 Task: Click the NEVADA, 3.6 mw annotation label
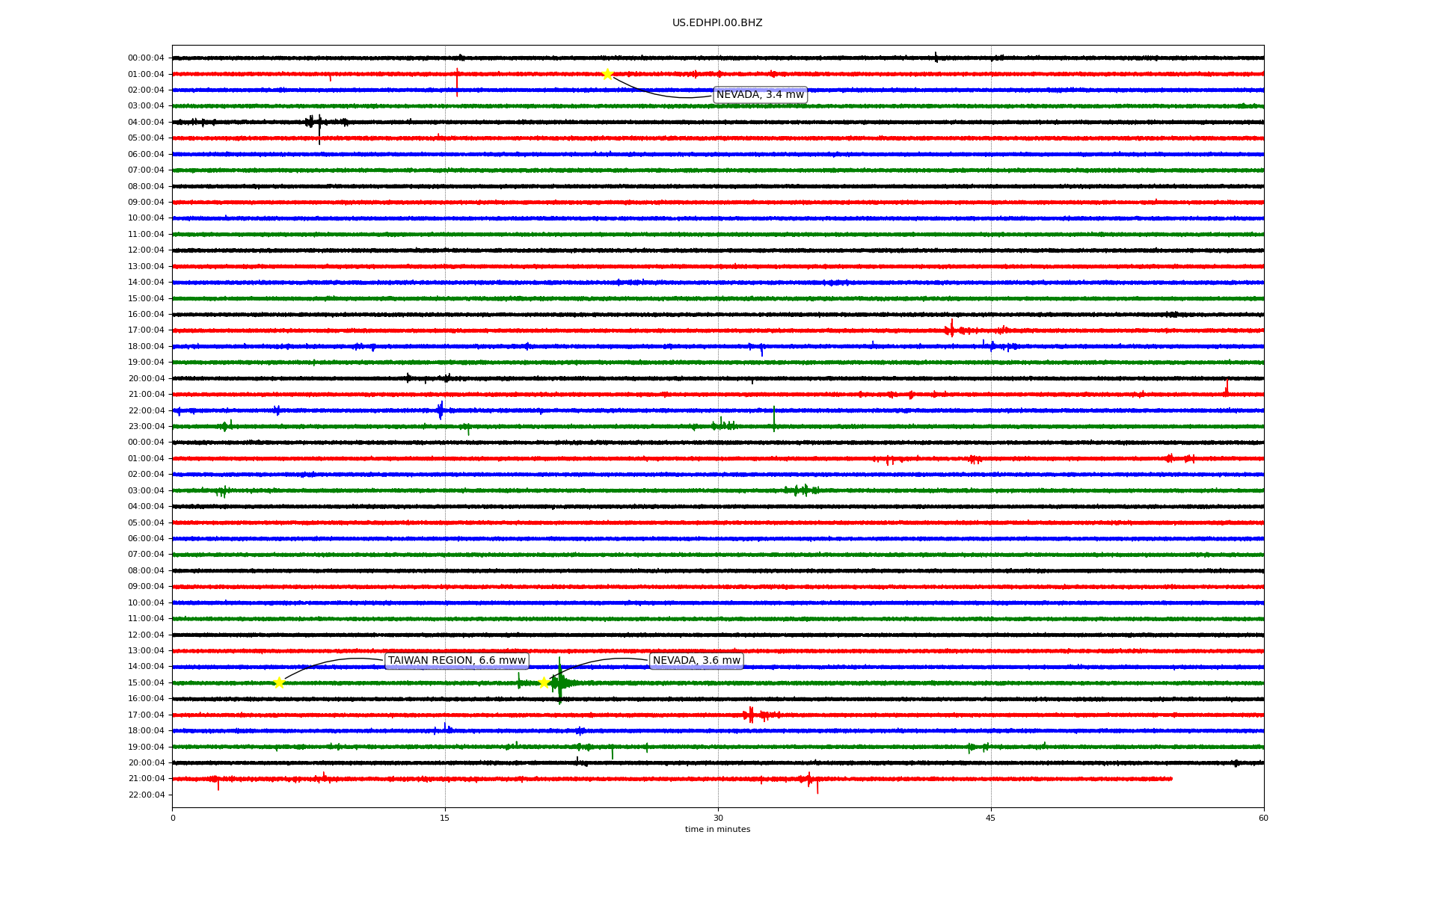(696, 661)
